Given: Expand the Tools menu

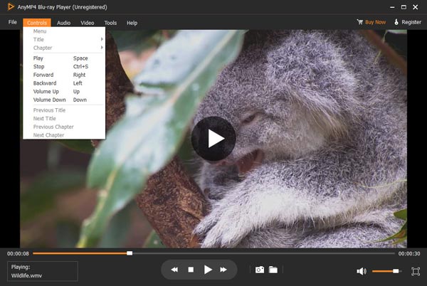Looking at the screenshot, I should coord(110,23).
